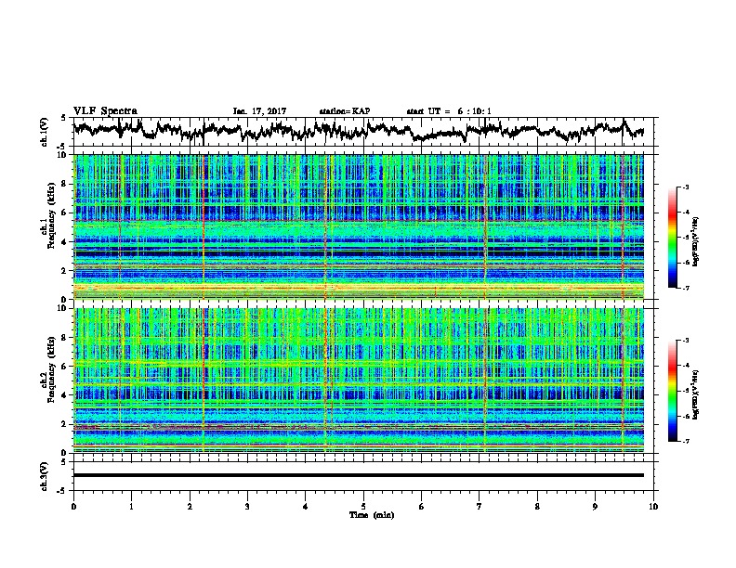Click time axis tick label "5"
The image size is (736, 568).
click(363, 506)
